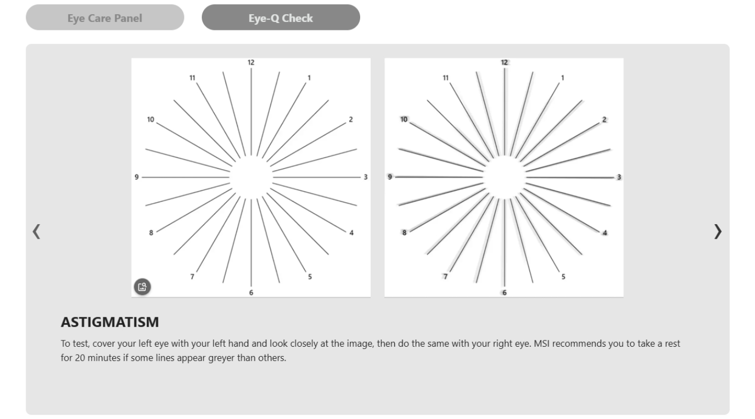Screen dimensions: 755x419
Task: Click number 9 on the left chart
Action: pyautogui.click(x=136, y=177)
